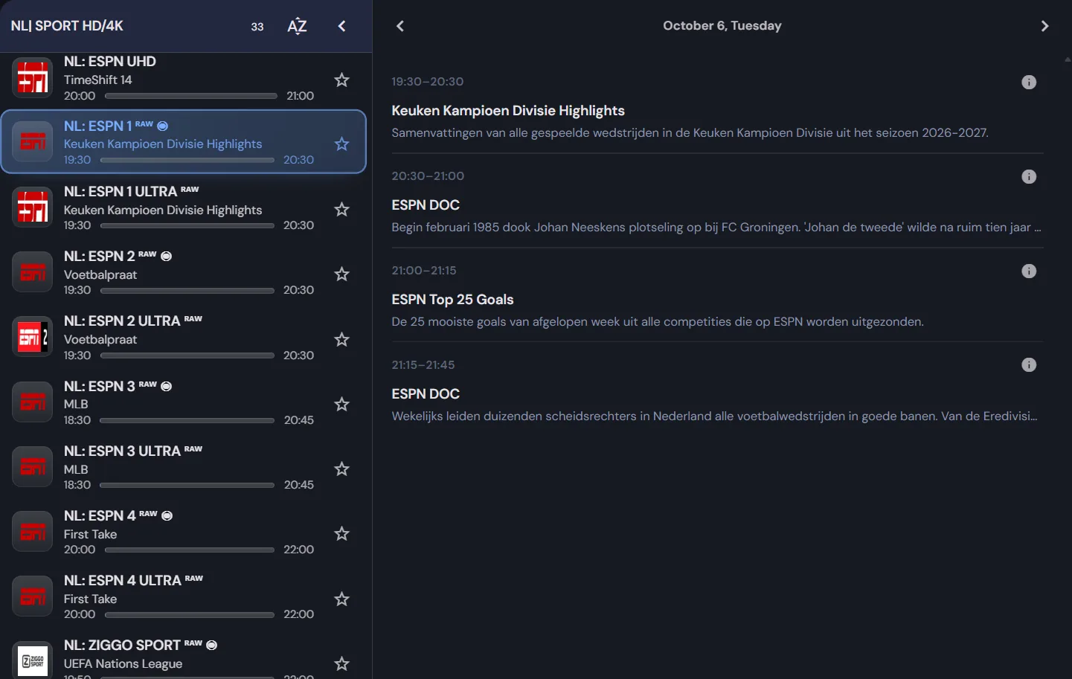Go to the next day in the guide
This screenshot has width=1072, height=679.
point(1044,26)
